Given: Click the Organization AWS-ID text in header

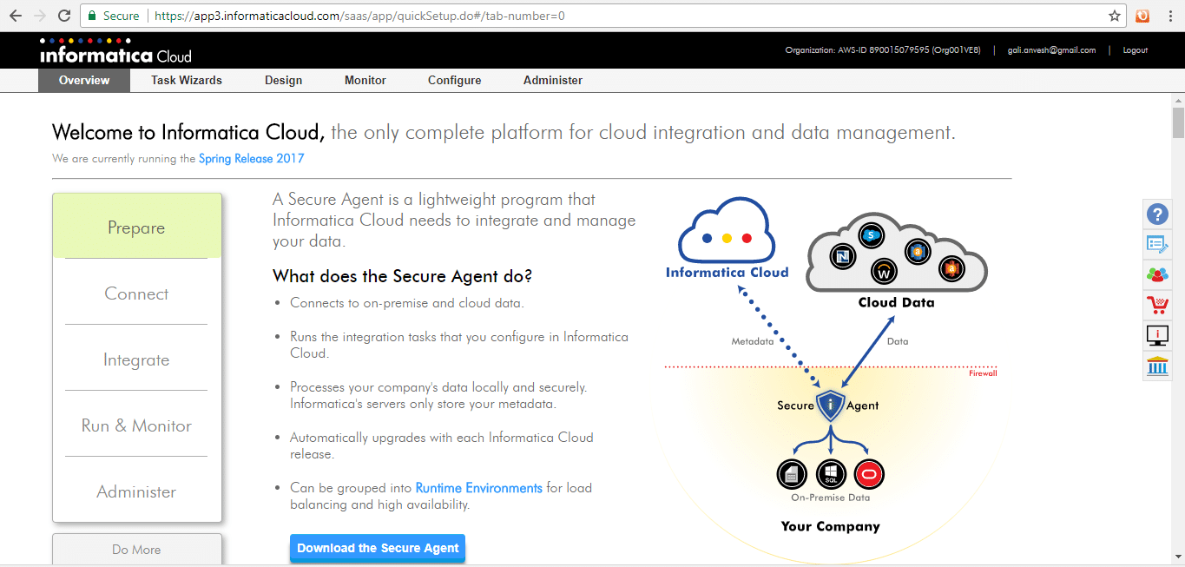Looking at the screenshot, I should [x=882, y=50].
